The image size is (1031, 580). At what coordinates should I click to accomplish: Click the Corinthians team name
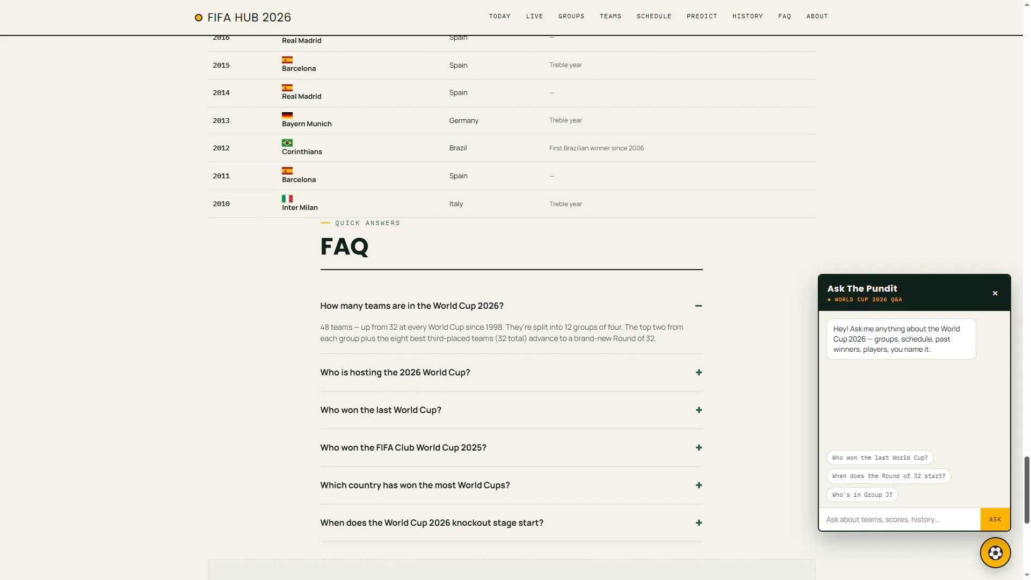click(x=302, y=152)
